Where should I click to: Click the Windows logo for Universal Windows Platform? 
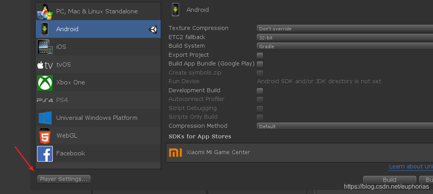(45, 118)
